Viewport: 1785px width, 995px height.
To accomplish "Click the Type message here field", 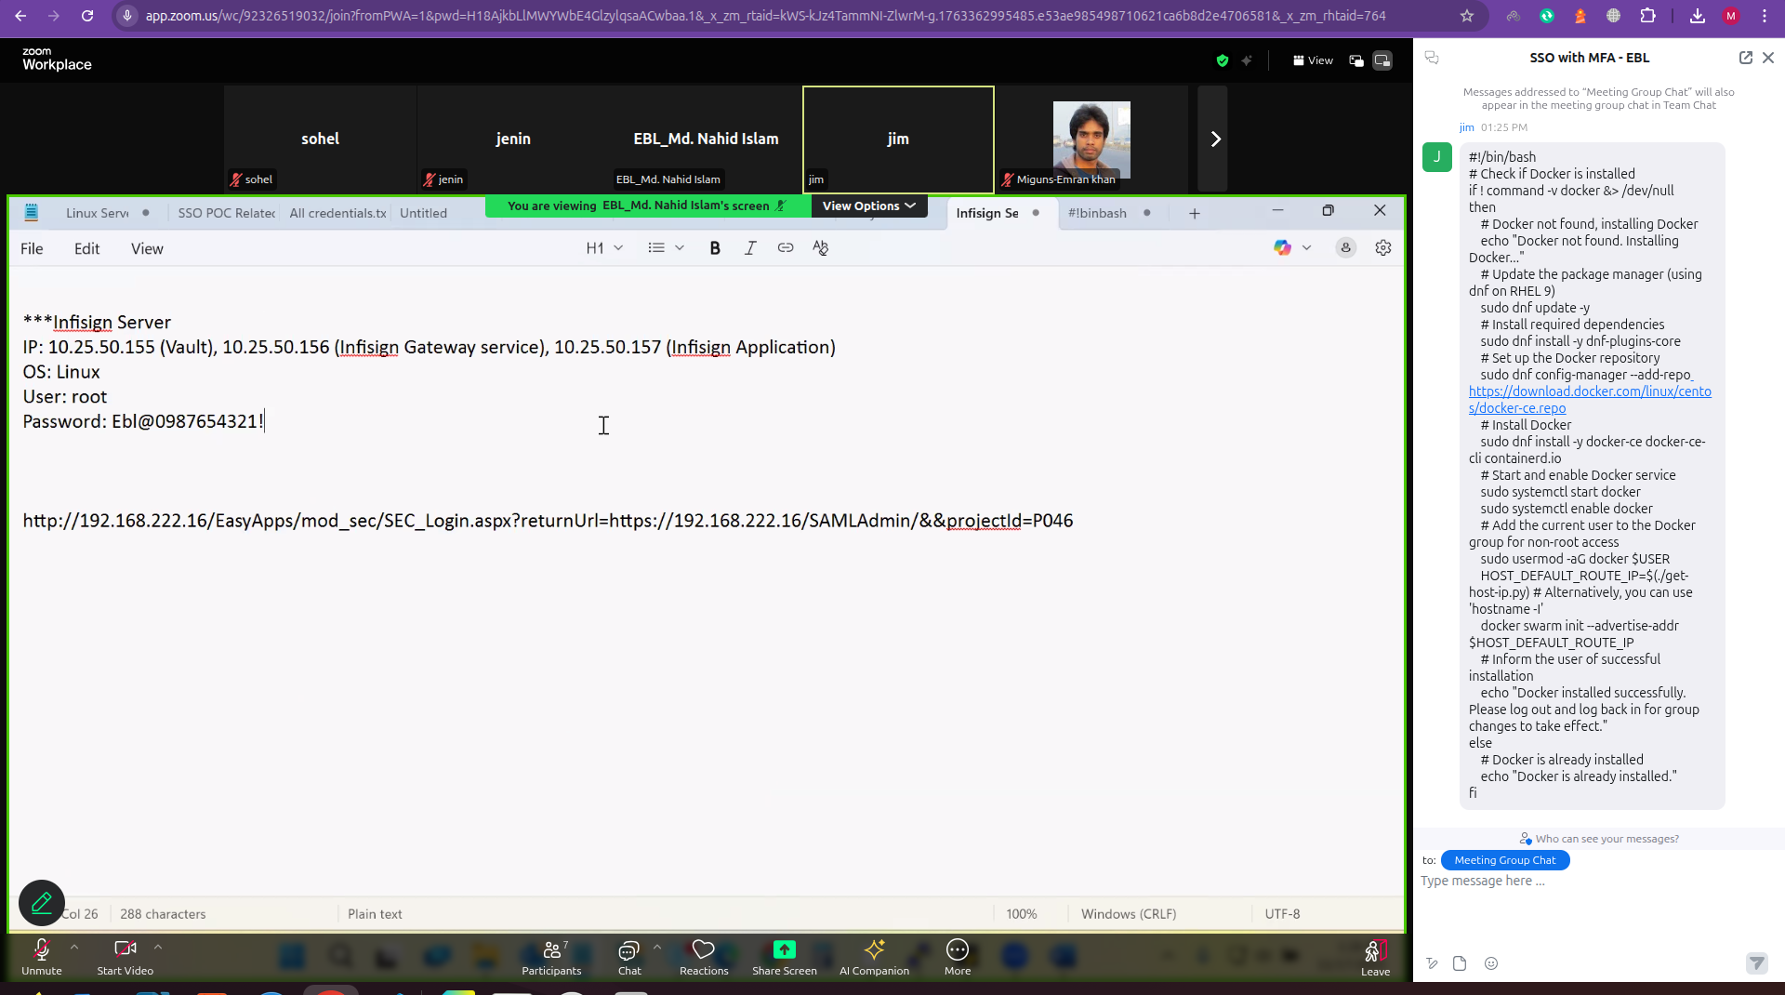I will [1580, 882].
